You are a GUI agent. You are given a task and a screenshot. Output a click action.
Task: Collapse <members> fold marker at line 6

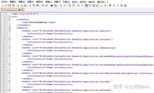point(10,28)
